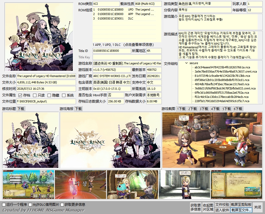Click the 文件位置 F:\NSCB path field
The image size is (265, 214).
(46, 101)
